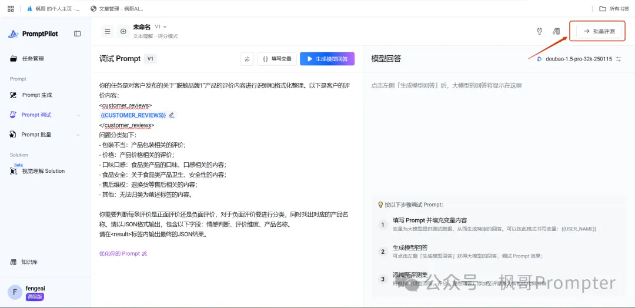635x308 pixels.
Task: Click the Prompt 生成 sparkle icon
Action: pos(14,95)
